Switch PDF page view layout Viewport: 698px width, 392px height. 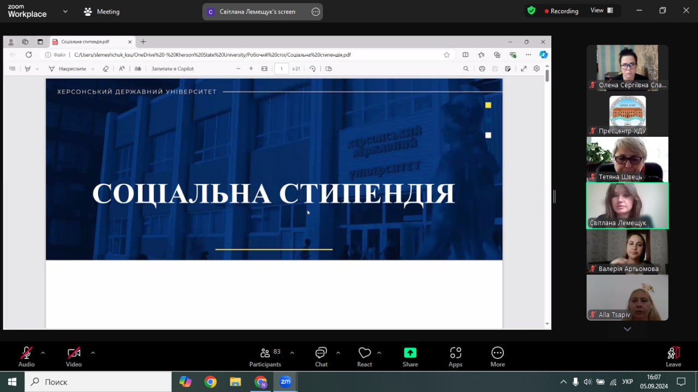pos(328,69)
